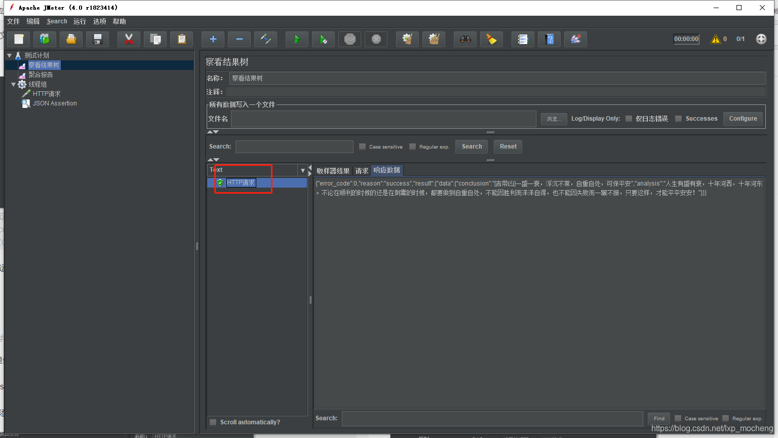The height and width of the screenshot is (438, 778).
Task: Select JSON Assertion in tree
Action: click(x=55, y=103)
